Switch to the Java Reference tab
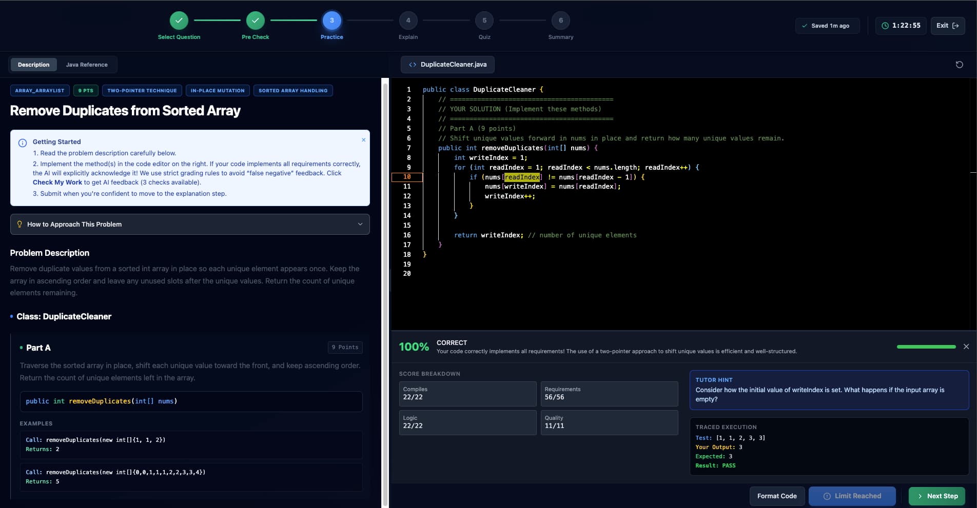Image resolution: width=977 pixels, height=508 pixels. tap(87, 64)
